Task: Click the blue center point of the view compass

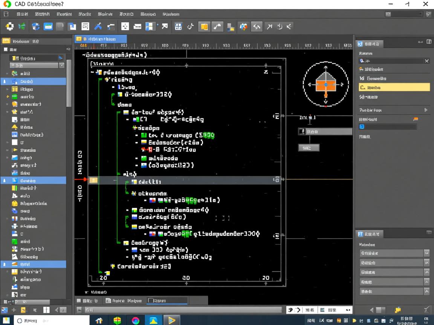Action: pyautogui.click(x=326, y=85)
